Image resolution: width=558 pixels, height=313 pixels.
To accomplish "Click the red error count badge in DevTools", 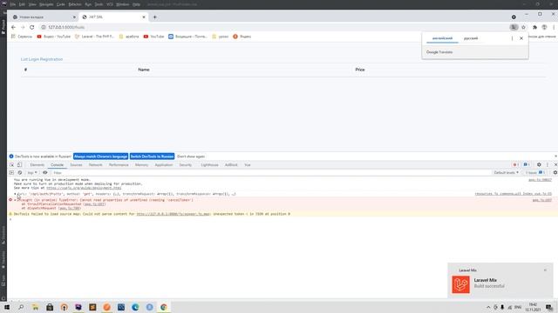I will click(x=515, y=165).
